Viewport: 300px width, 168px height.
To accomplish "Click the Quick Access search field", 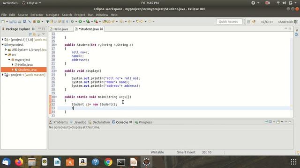I will coord(229,21).
